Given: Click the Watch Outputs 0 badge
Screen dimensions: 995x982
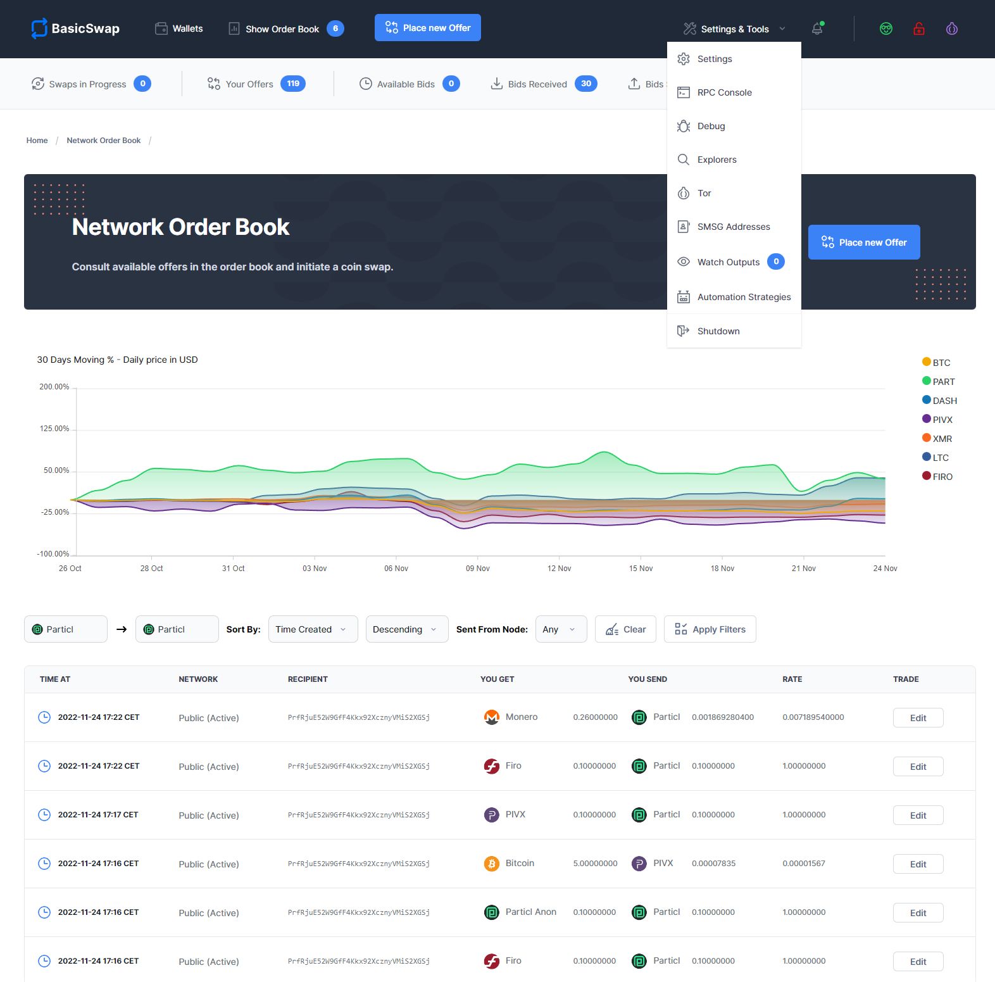Looking at the screenshot, I should [776, 261].
